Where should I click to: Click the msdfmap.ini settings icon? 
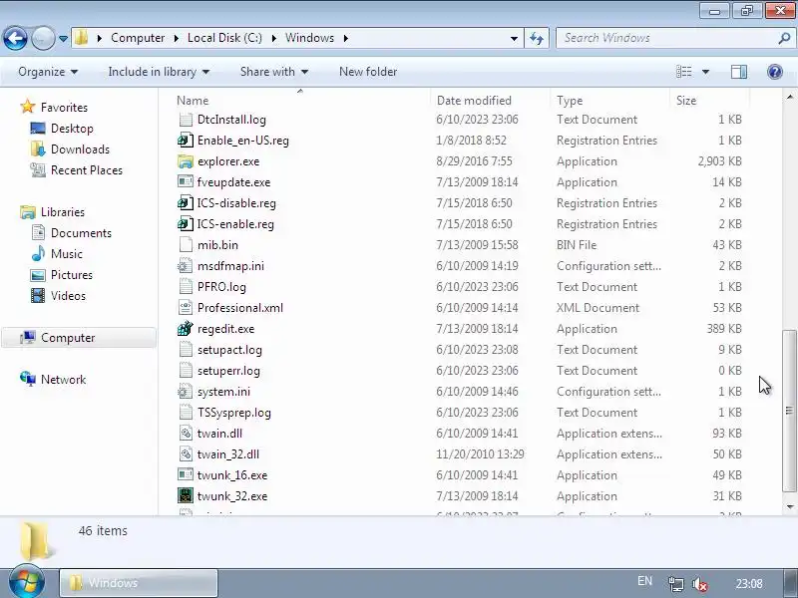[x=186, y=266]
